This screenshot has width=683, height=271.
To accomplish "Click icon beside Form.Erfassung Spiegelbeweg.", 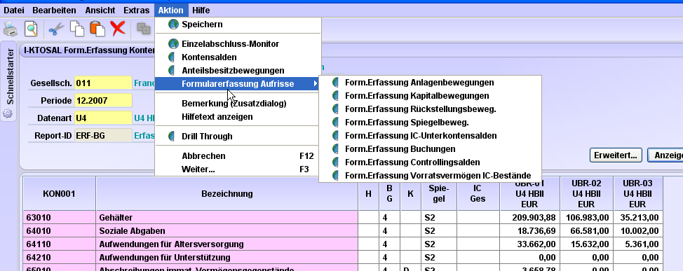I will click(335, 123).
